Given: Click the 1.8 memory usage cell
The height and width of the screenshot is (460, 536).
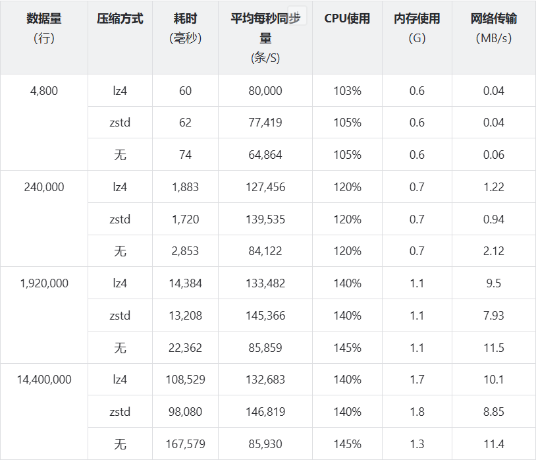Looking at the screenshot, I should tap(417, 412).
